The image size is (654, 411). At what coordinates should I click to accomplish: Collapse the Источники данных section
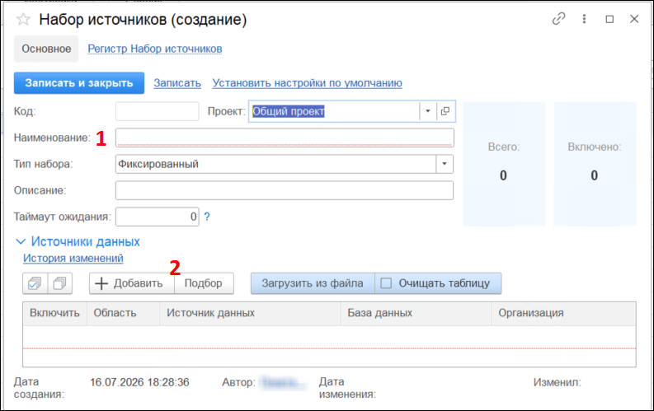point(21,241)
